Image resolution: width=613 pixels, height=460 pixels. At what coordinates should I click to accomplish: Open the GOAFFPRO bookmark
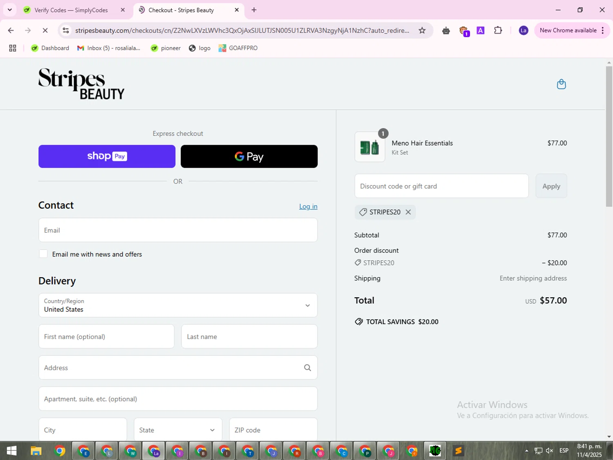pos(238,48)
